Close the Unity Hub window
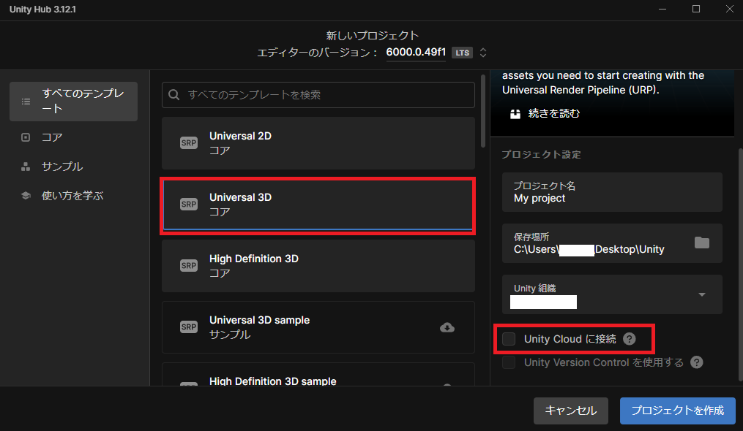Image resolution: width=743 pixels, height=431 pixels. (730, 9)
